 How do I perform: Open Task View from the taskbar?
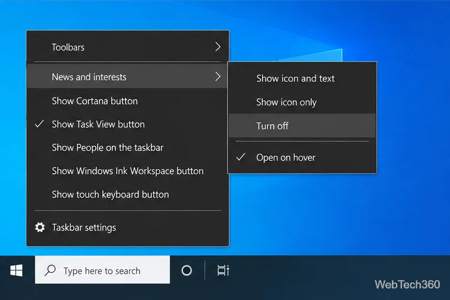pos(223,270)
